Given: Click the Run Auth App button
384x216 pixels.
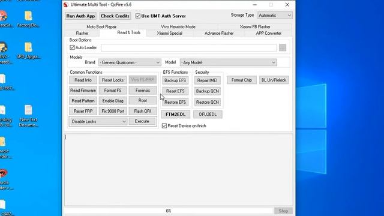Looking at the screenshot, I should click(80, 16).
